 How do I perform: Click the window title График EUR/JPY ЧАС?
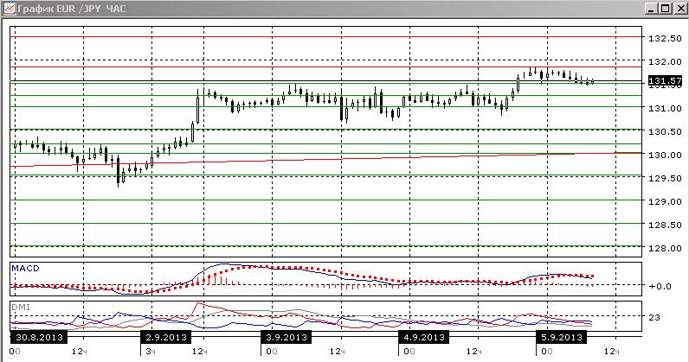tap(72, 9)
